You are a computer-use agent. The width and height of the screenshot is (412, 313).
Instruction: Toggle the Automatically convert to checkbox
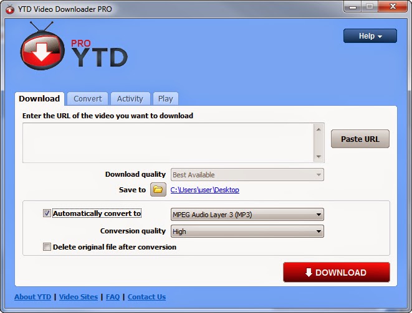(x=47, y=213)
